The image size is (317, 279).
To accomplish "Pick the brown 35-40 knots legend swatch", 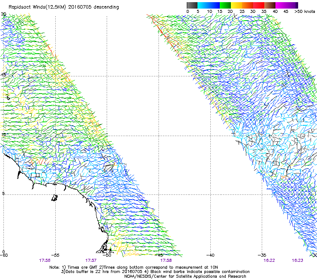I will pos(270,5).
